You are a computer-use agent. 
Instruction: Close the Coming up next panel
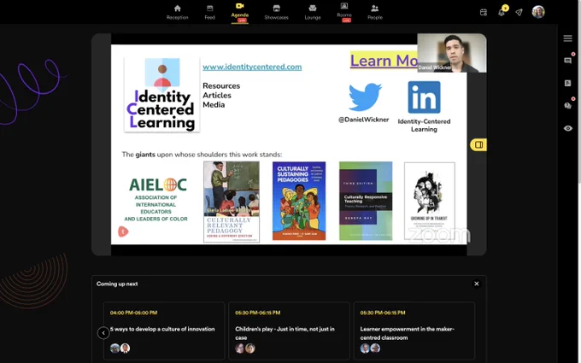(x=477, y=284)
